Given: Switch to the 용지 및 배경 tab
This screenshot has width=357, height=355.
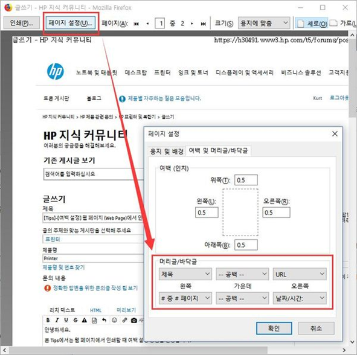Looking at the screenshot, I should (x=167, y=152).
